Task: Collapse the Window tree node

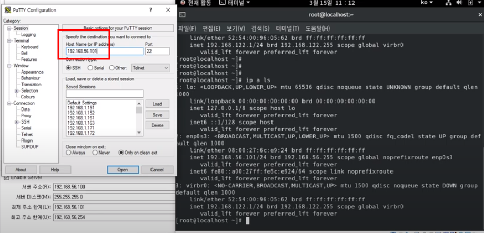Action: click(x=9, y=66)
